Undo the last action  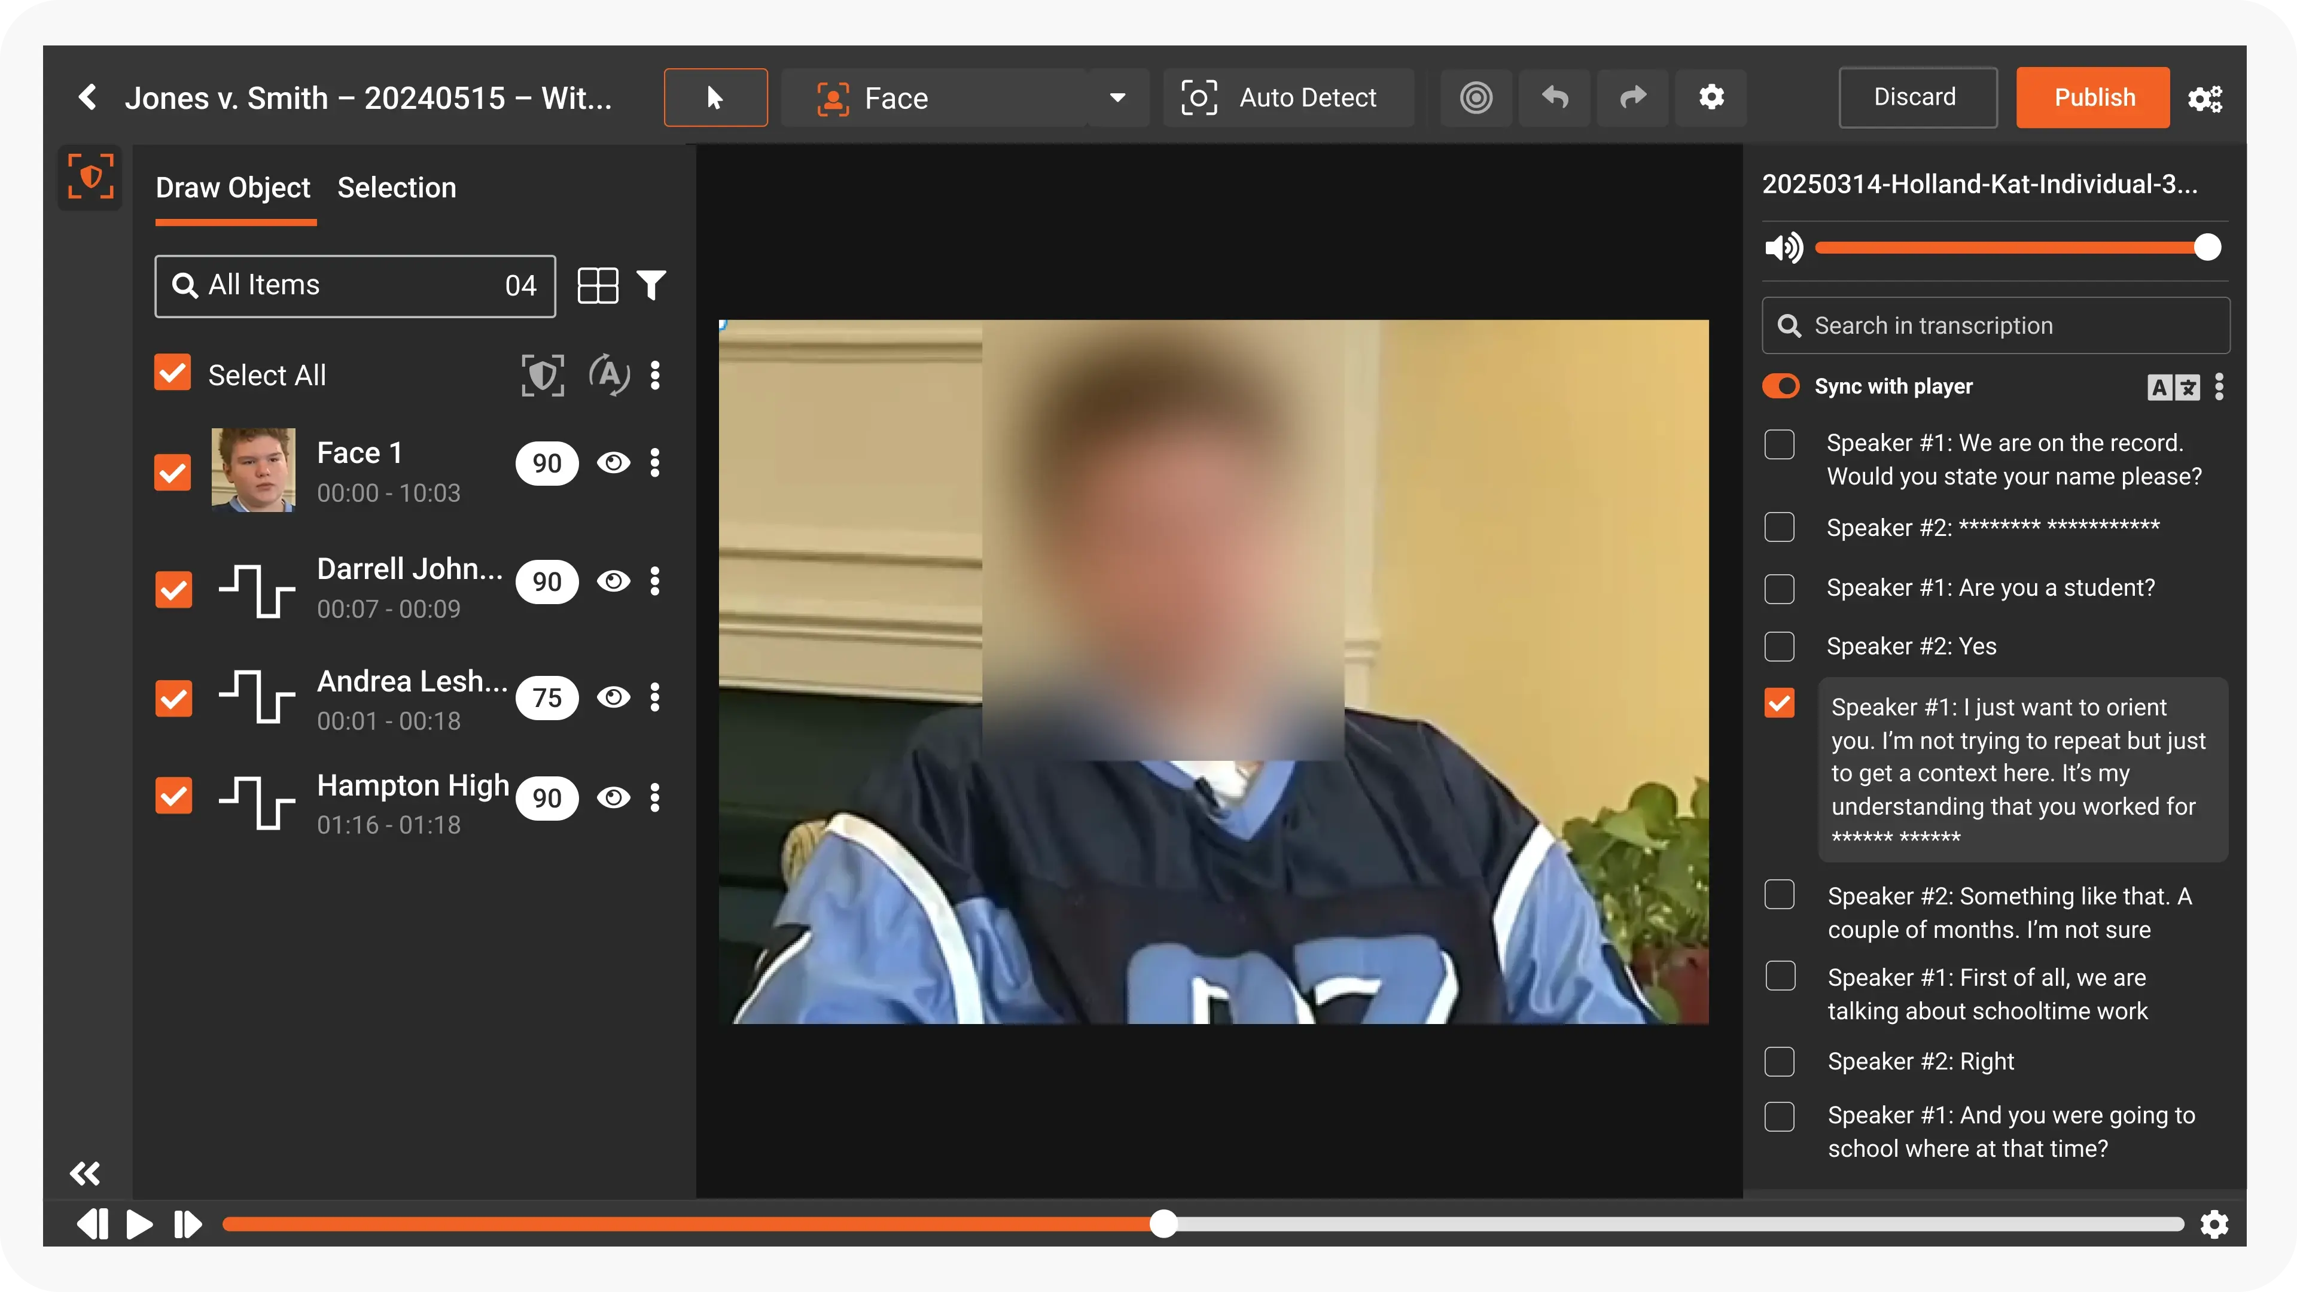coord(1554,97)
